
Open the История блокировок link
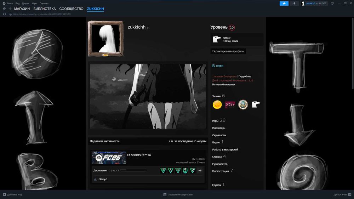tap(223, 85)
